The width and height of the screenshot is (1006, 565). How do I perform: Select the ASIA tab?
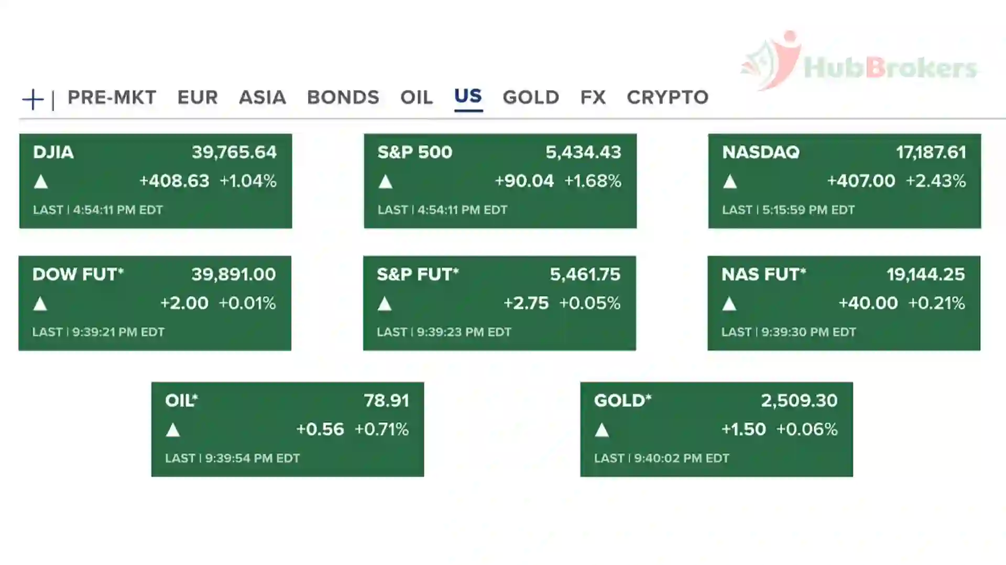pyautogui.click(x=263, y=97)
